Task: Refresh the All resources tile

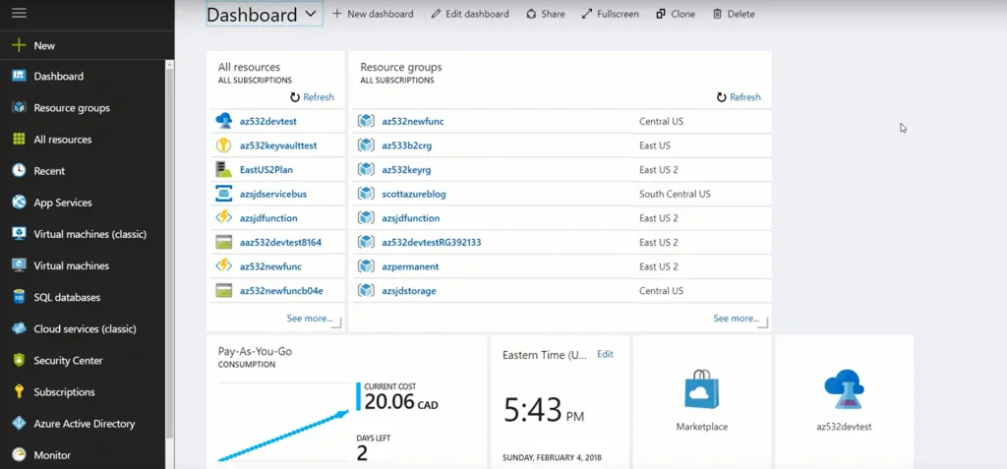Action: click(x=312, y=97)
